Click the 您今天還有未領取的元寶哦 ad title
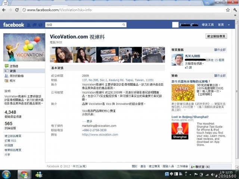The width and height of the screenshot is (239, 179). tap(191, 81)
